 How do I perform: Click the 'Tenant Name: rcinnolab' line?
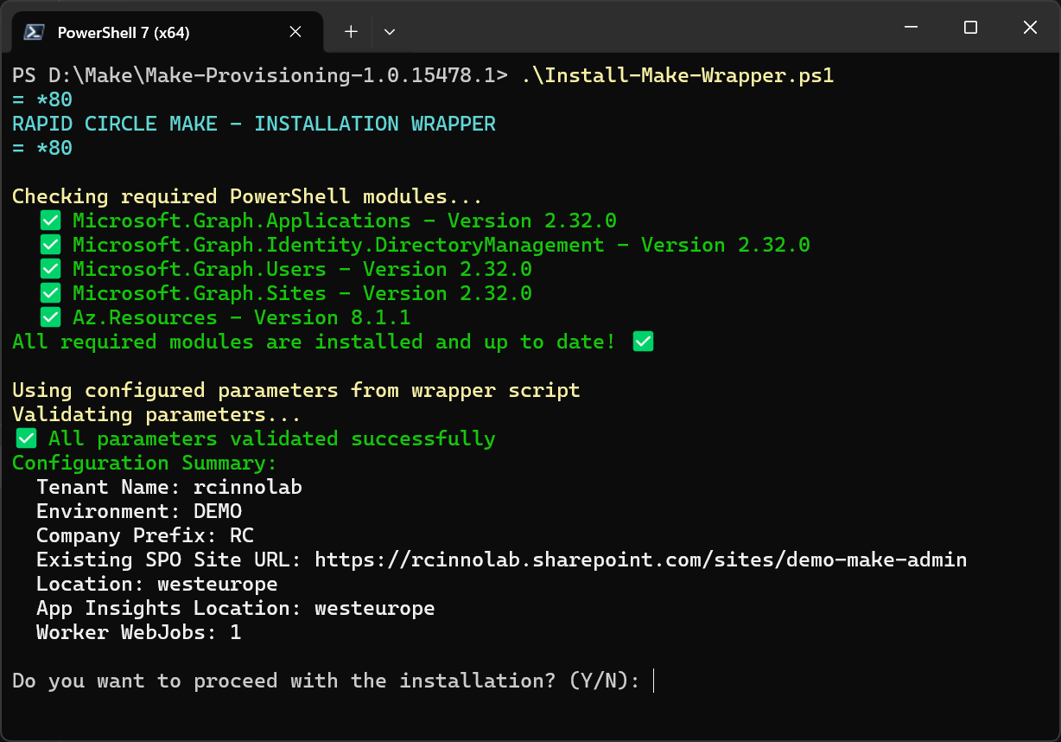click(x=169, y=487)
